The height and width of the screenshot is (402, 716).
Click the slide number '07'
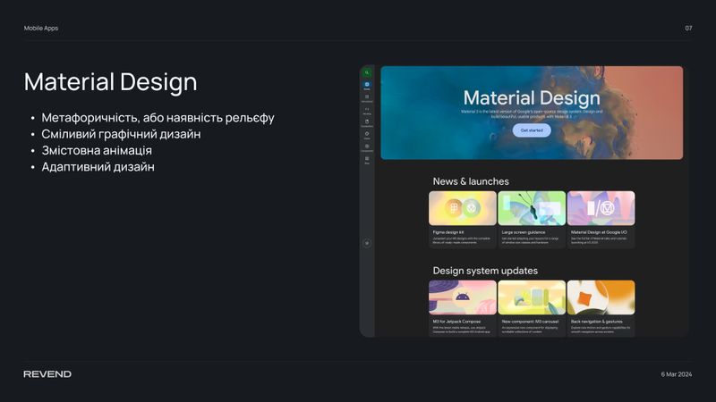point(688,29)
